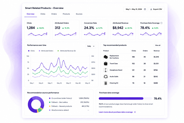Open the Daily interval dropdown
The width and height of the screenshot is (184, 123).
(91, 46)
